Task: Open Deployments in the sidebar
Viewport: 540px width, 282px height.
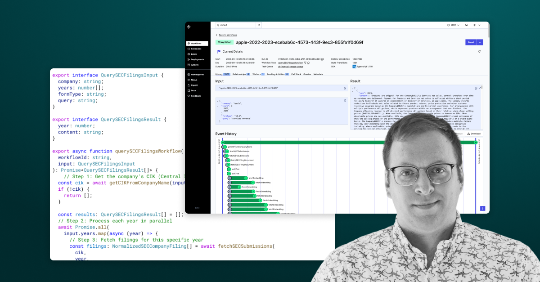Action: click(198, 59)
